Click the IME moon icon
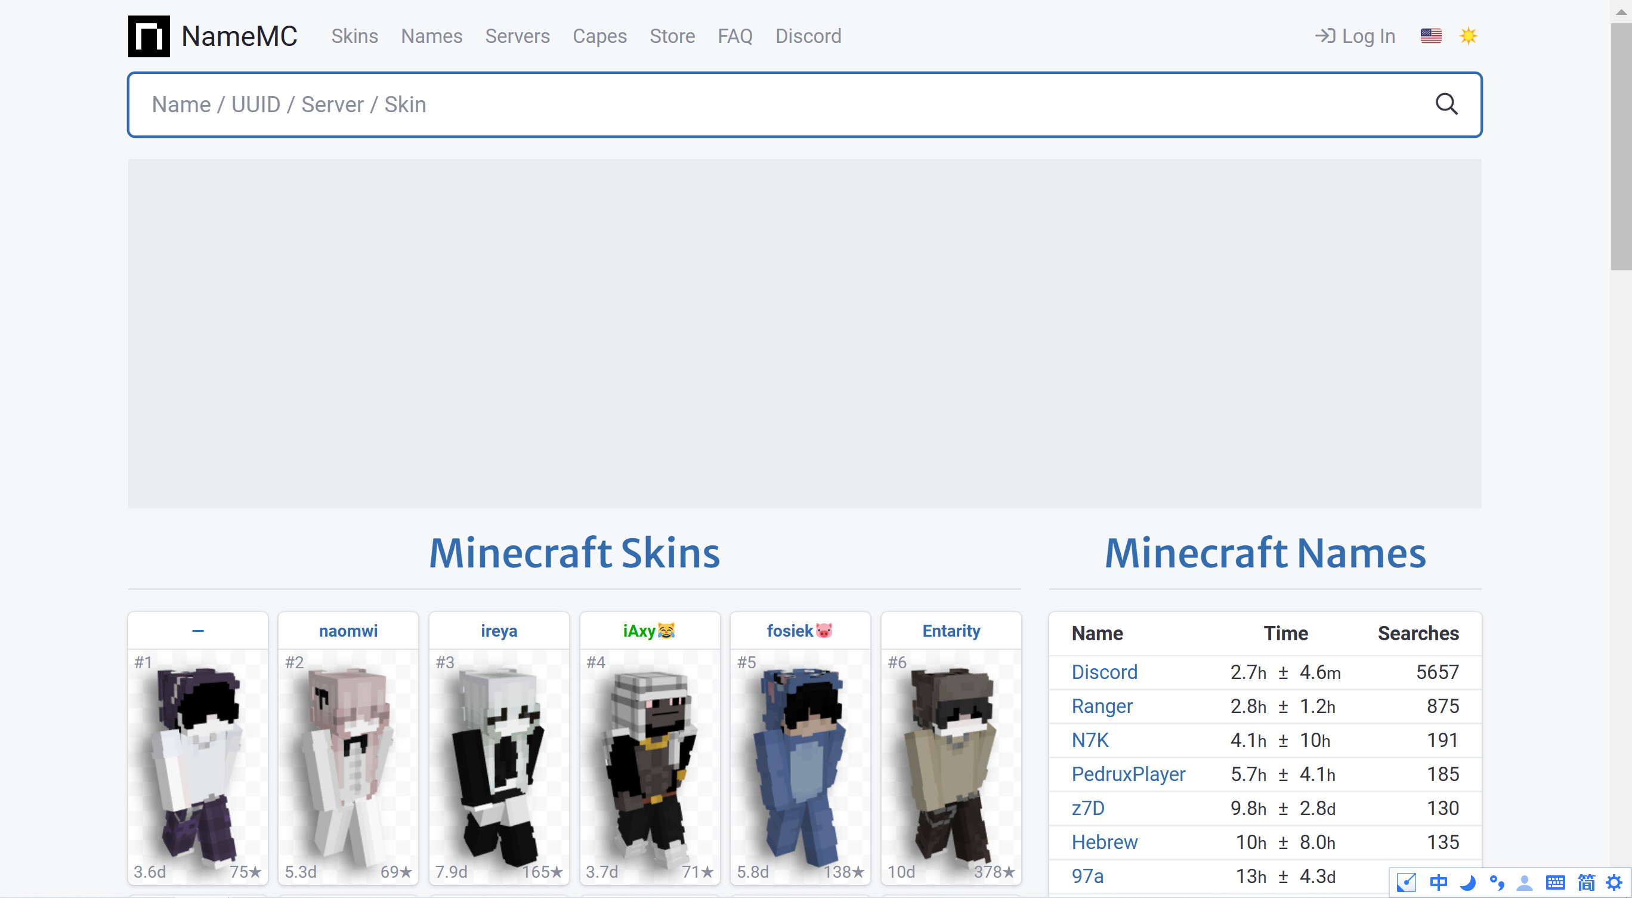Screen dimensions: 1632x898 (x=1467, y=882)
